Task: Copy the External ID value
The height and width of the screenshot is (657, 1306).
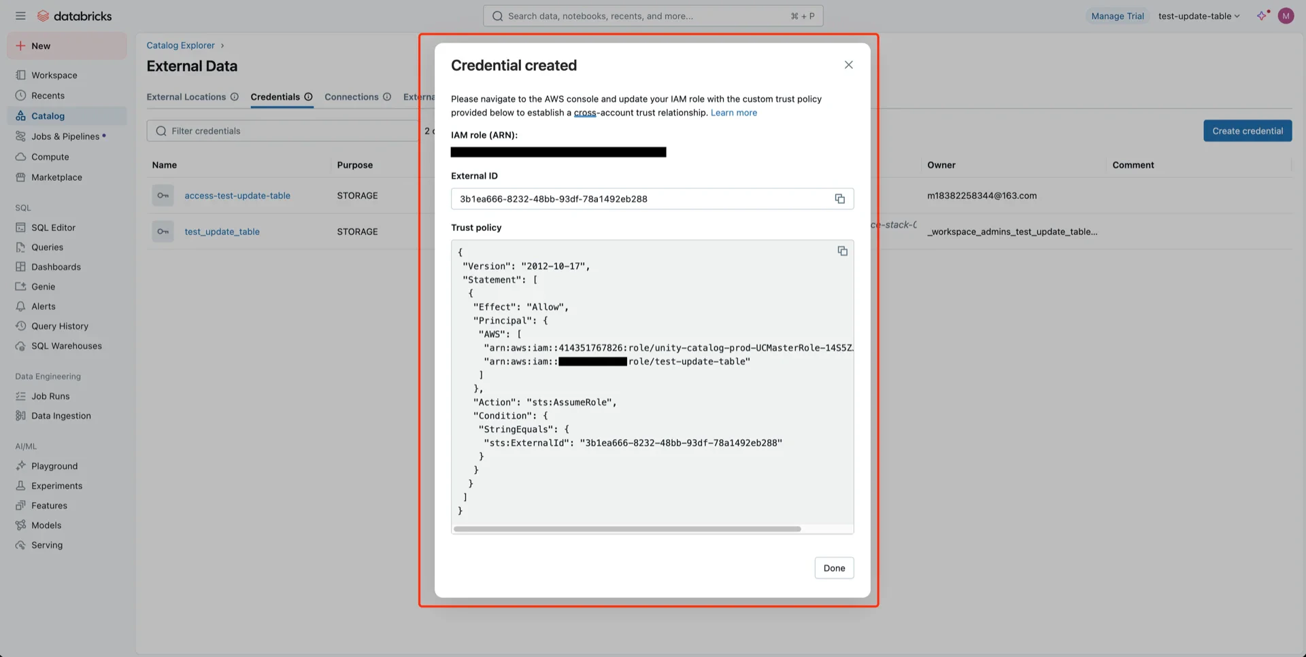Action: click(x=840, y=199)
